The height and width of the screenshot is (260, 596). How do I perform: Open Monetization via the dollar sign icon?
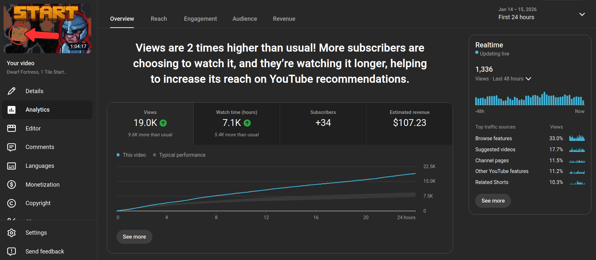tap(11, 185)
